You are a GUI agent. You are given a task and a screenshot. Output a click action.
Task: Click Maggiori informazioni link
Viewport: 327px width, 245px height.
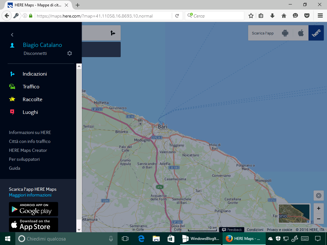pos(30,195)
